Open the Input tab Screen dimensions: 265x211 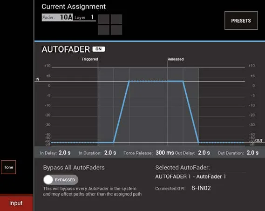tap(16, 203)
